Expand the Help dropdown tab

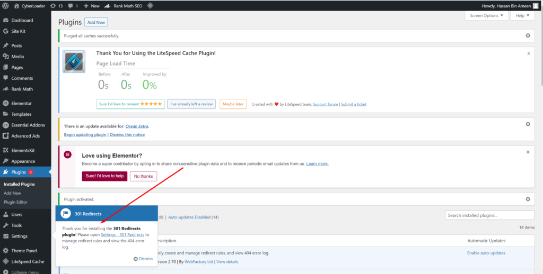click(522, 15)
